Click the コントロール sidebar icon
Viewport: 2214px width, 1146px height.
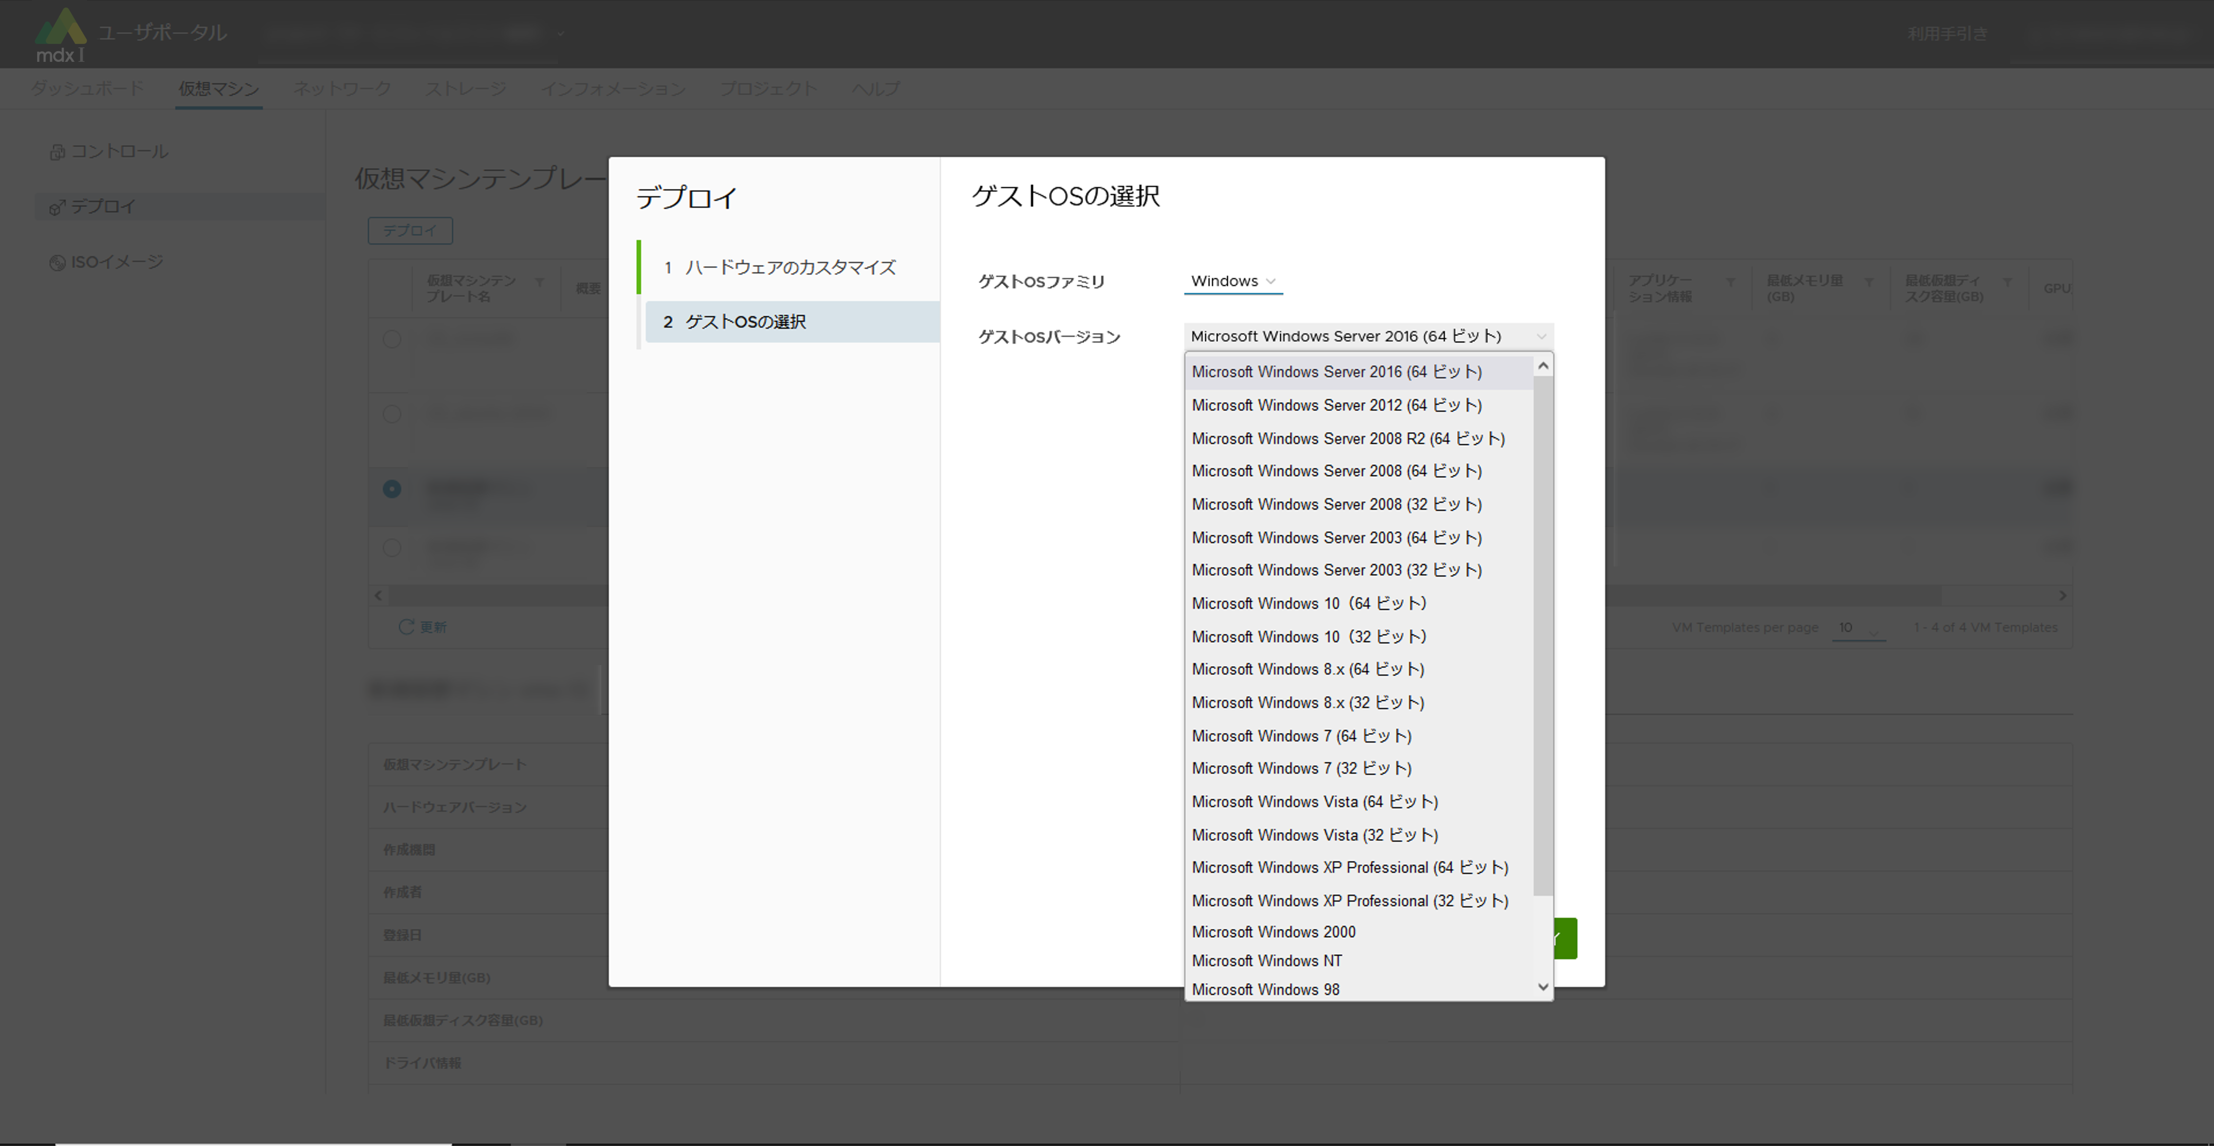click(57, 152)
